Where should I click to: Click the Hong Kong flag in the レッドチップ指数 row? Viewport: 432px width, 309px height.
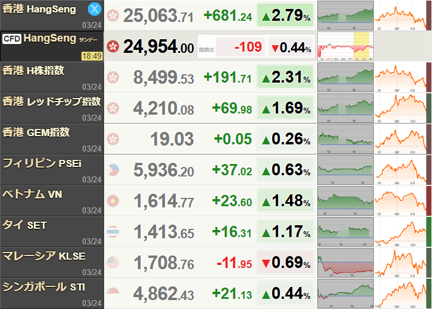[x=113, y=108]
